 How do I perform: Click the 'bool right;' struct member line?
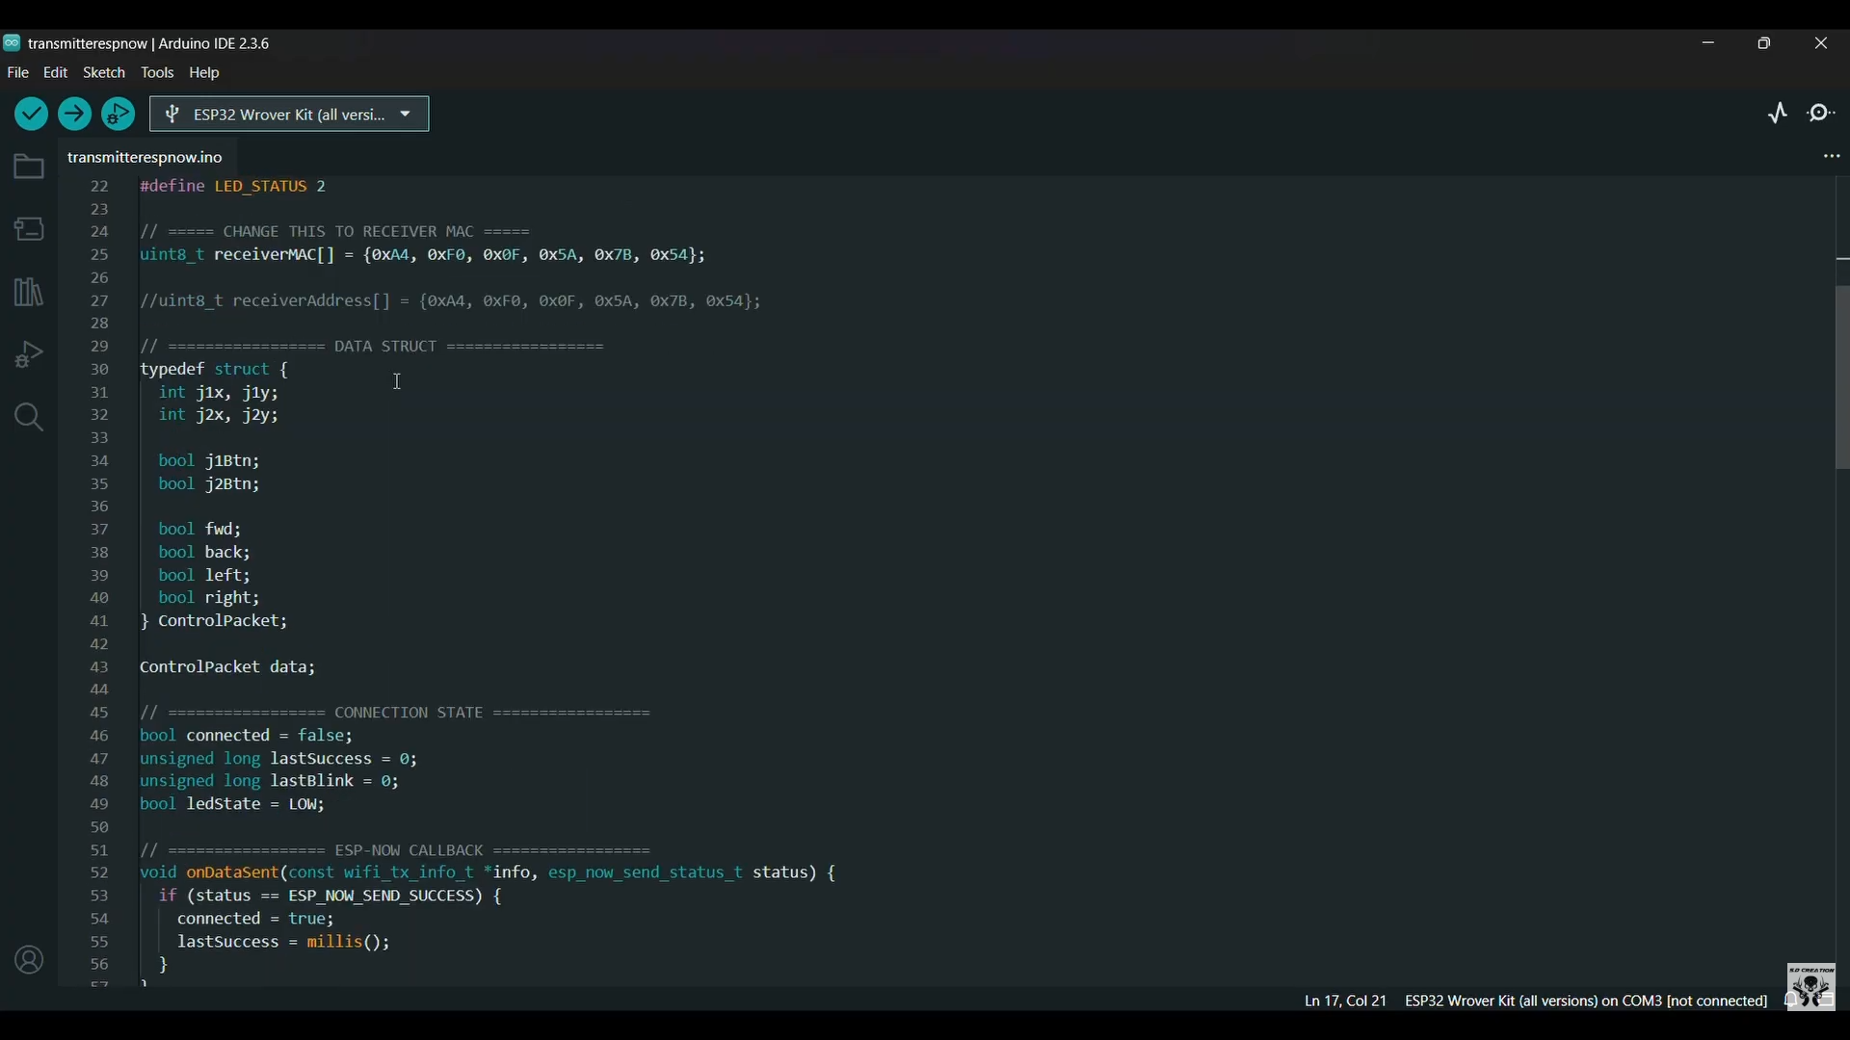click(210, 598)
